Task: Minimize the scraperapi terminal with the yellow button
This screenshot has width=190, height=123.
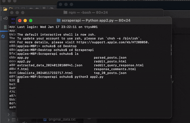Action: click(25, 21)
